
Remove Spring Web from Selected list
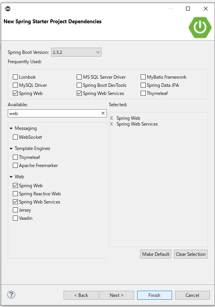point(112,118)
